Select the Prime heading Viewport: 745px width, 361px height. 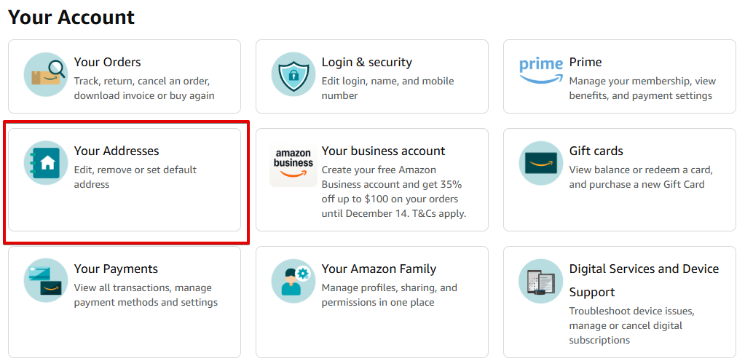(x=585, y=63)
